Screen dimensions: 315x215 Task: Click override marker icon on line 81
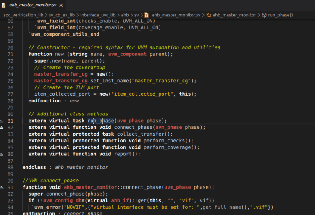[x=2, y=121]
